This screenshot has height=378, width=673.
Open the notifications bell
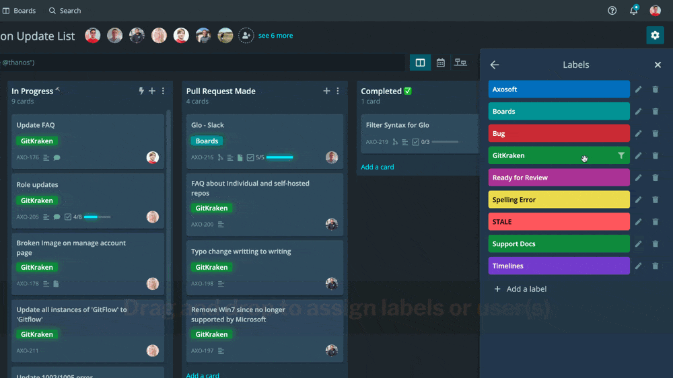634,10
